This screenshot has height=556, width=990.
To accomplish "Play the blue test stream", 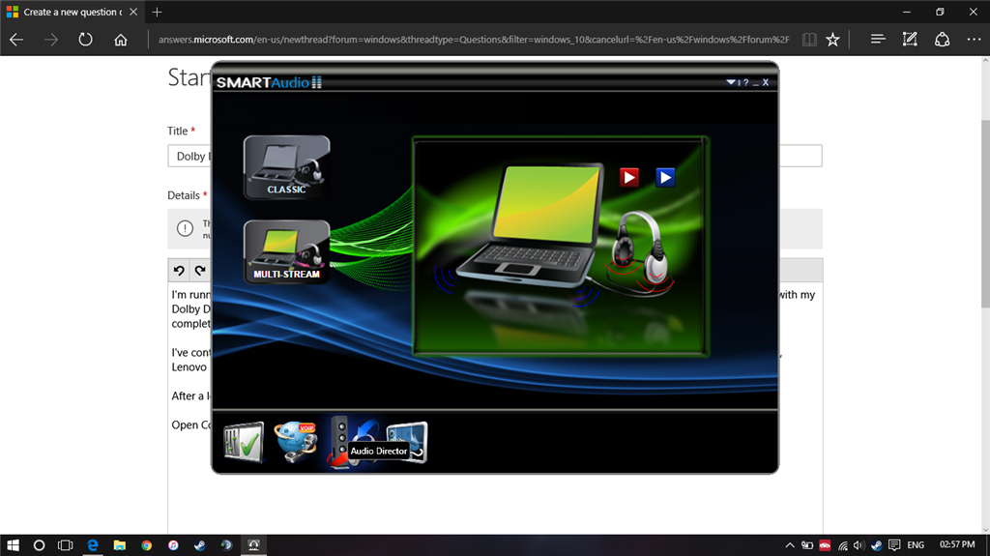I will (x=665, y=178).
